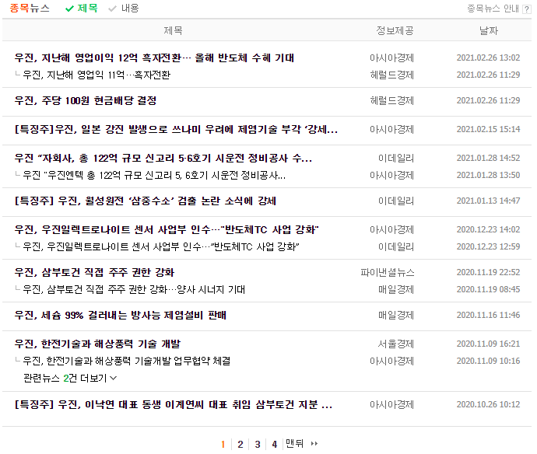The image size is (537, 454).
Task: Click date 2021.02.15 15:14
Action: pos(489,129)
